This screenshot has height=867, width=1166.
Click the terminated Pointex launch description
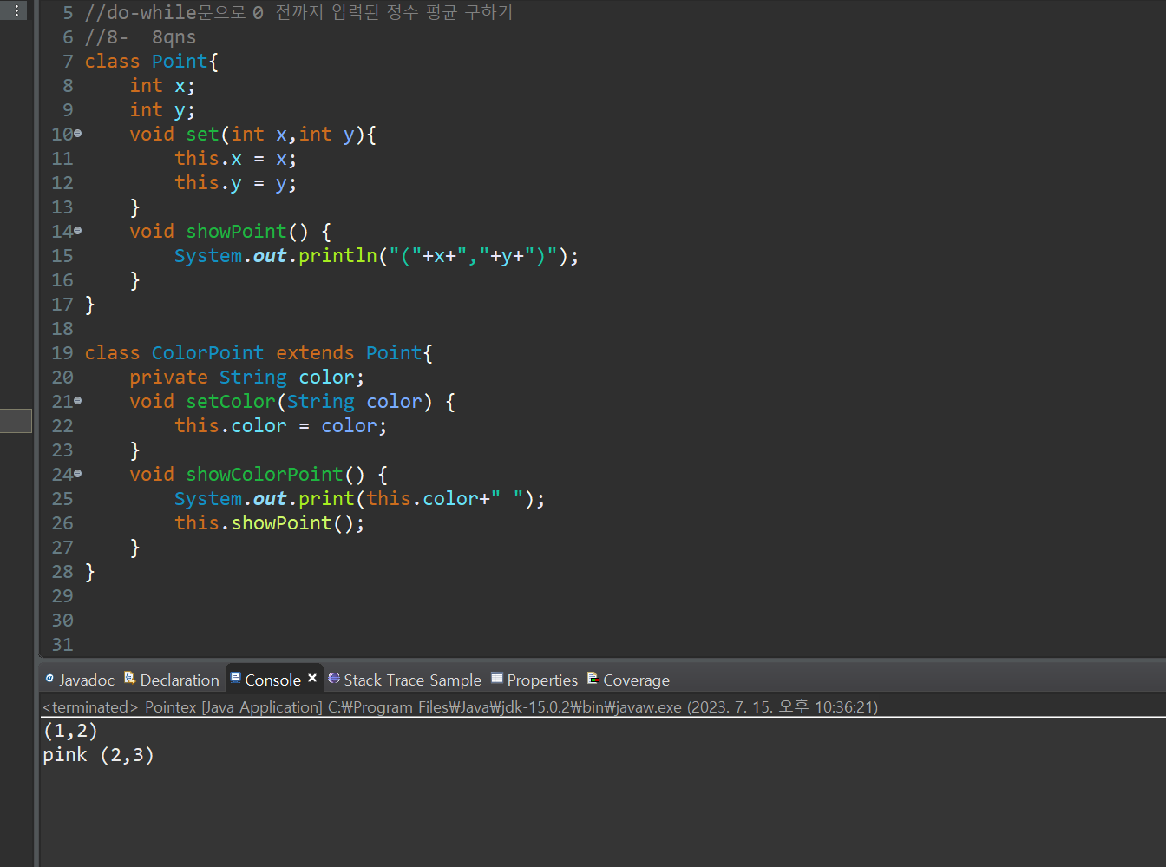tap(460, 706)
